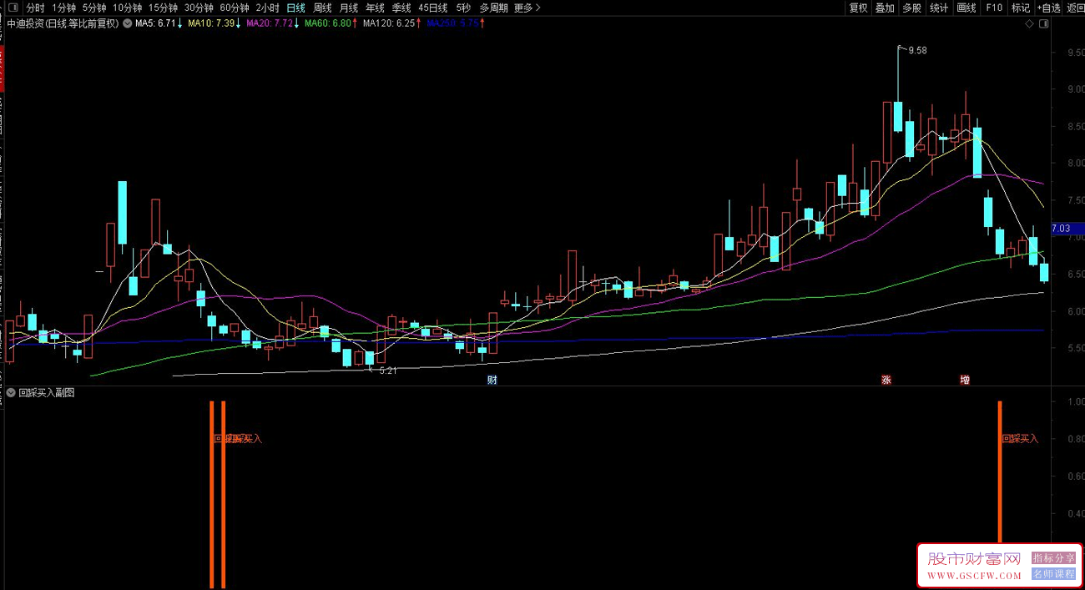Open the indicator dropdown beside 中迪投资 title
Viewport: 1085px width, 590px height.
tap(127, 23)
